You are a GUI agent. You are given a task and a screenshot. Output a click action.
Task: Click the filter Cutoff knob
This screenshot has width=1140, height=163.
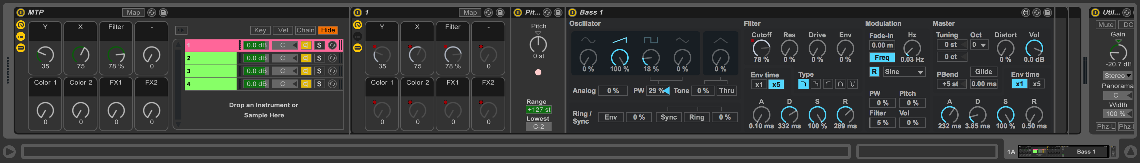tap(761, 48)
